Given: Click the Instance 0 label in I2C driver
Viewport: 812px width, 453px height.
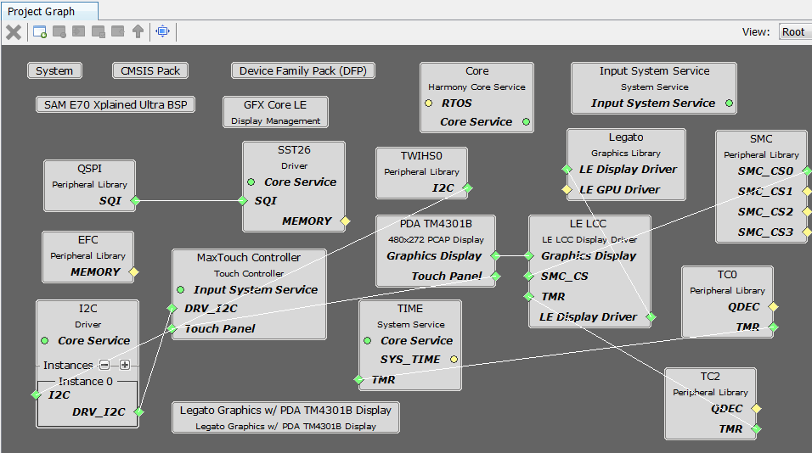Looking at the screenshot, I should pos(86,382).
